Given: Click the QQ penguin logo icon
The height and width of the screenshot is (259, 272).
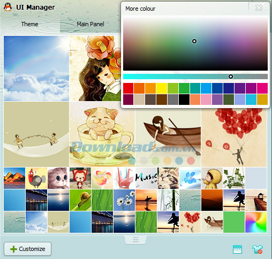Looking at the screenshot, I should coord(8,7).
